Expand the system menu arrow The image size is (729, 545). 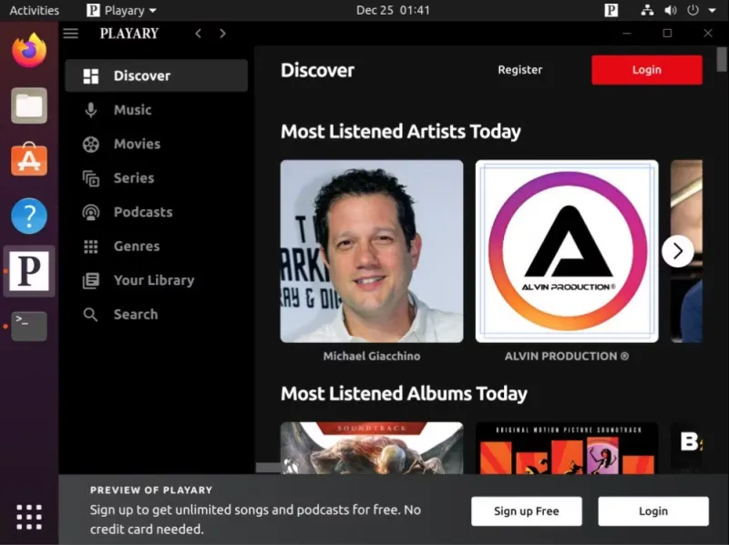pos(712,10)
